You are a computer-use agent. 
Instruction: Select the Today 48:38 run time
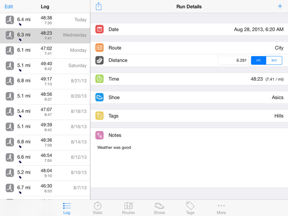point(46,18)
